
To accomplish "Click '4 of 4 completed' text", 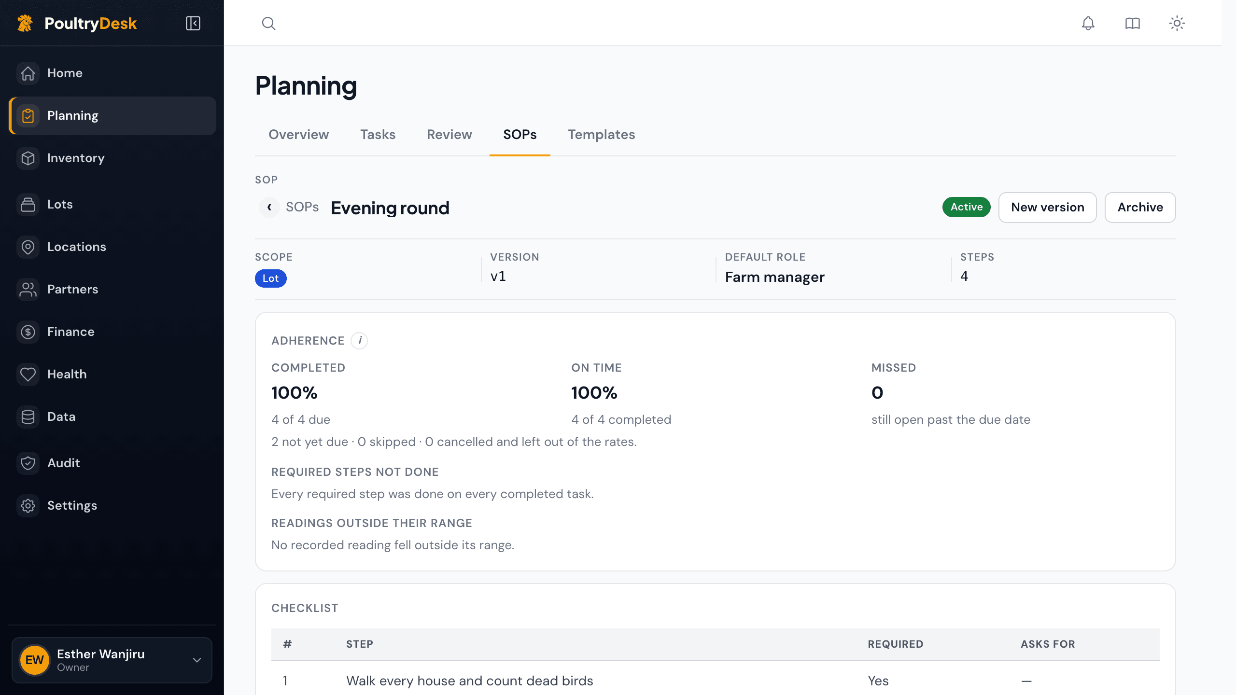I will [x=621, y=420].
